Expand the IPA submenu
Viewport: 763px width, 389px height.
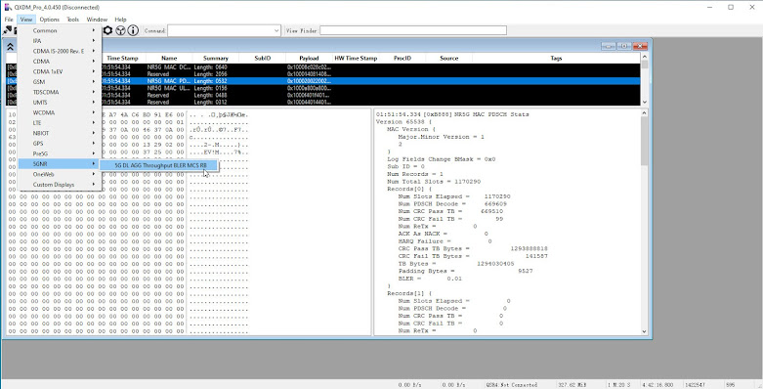[x=60, y=41]
